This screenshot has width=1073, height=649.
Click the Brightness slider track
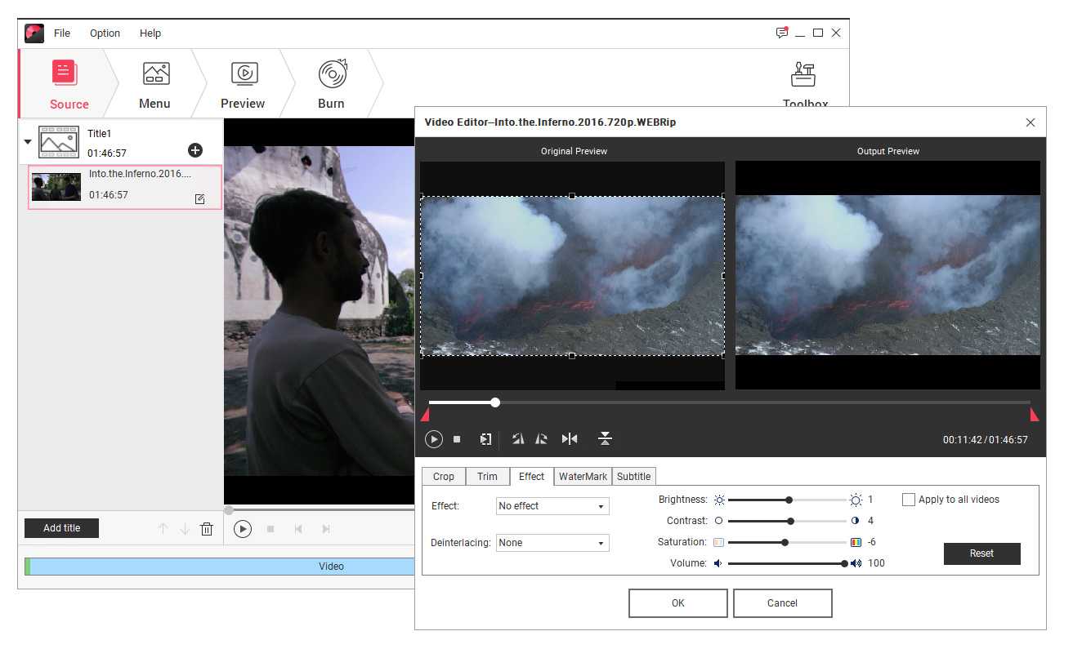pos(787,500)
